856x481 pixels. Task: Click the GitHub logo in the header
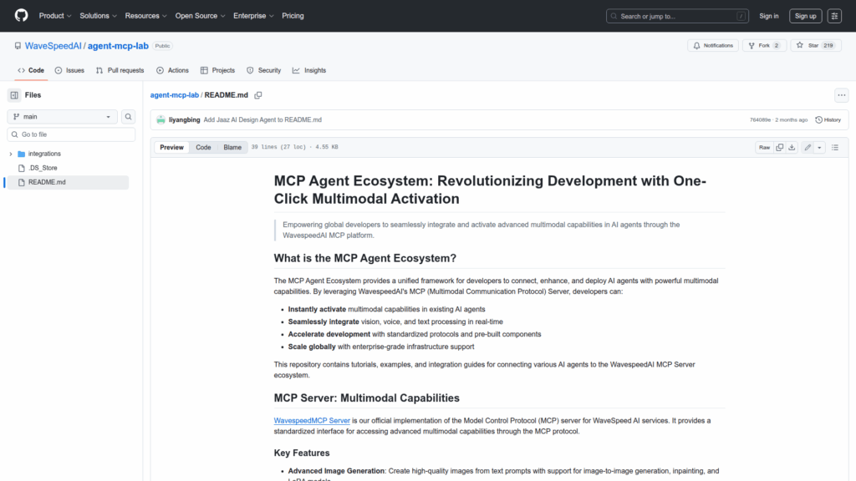click(21, 16)
